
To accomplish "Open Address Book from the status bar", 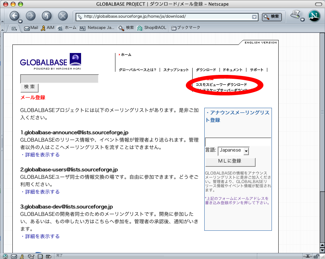I will (x=40, y=256).
